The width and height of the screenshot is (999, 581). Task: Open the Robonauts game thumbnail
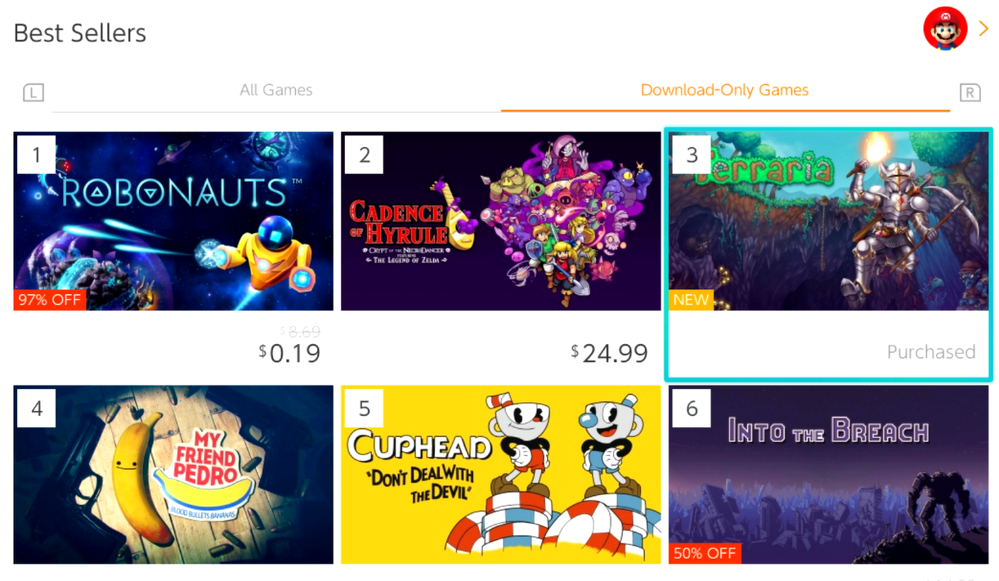(x=173, y=221)
